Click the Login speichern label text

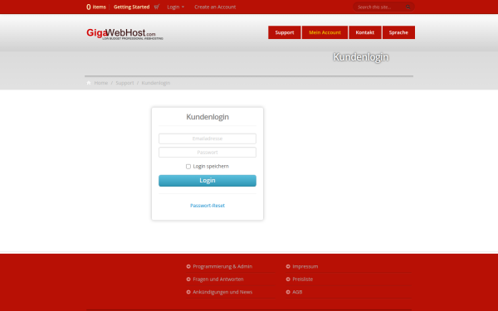coord(211,167)
